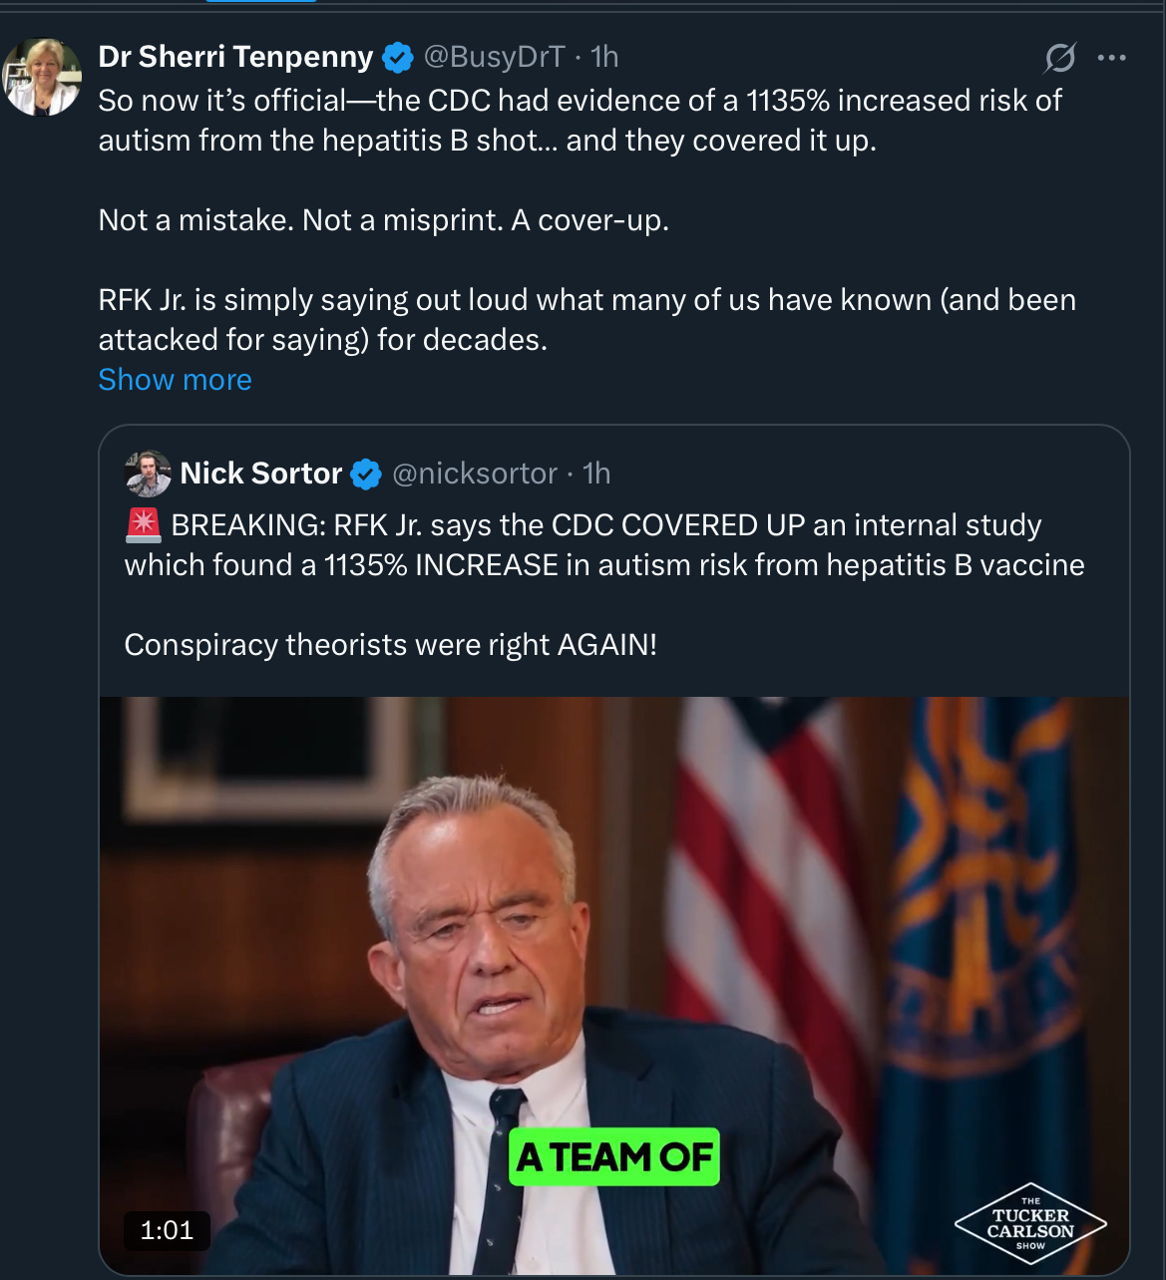This screenshot has height=1280, width=1166.
Task: Click the 1h timestamp on Tenpenny's post
Action: point(604,57)
